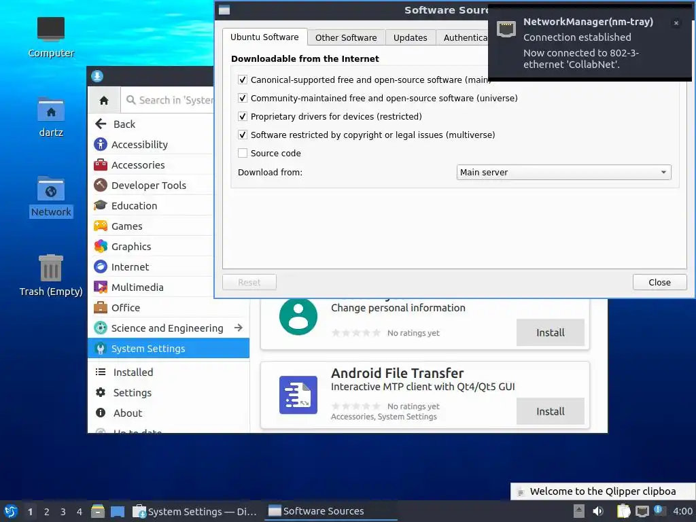Click the Qlipper welcome tooltip
Viewport: 696px width, 522px height.
click(603, 491)
